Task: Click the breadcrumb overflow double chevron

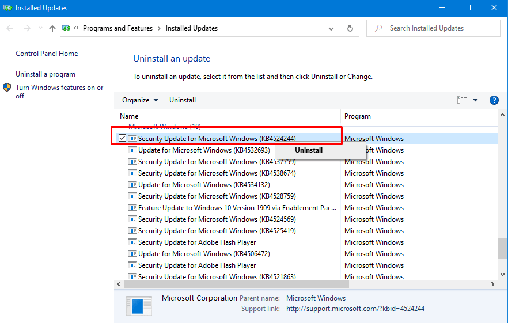Action: point(76,28)
